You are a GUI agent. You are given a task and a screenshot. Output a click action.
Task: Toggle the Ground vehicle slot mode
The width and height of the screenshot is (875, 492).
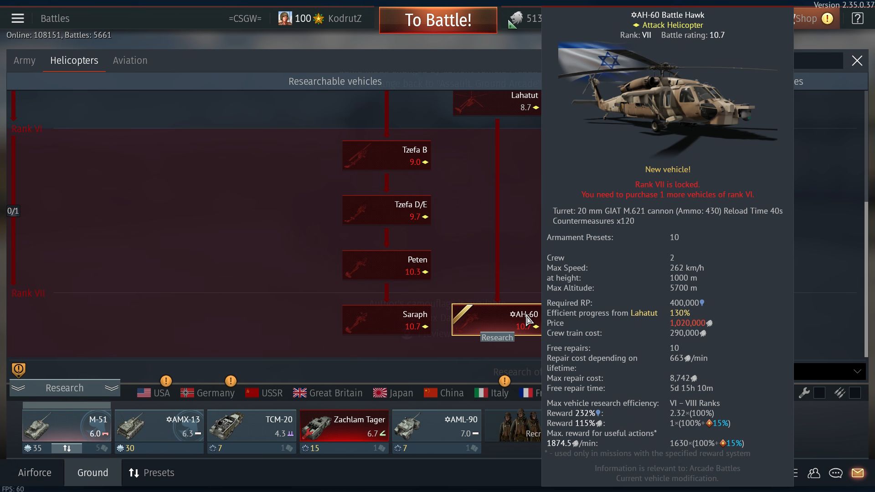[x=93, y=473]
